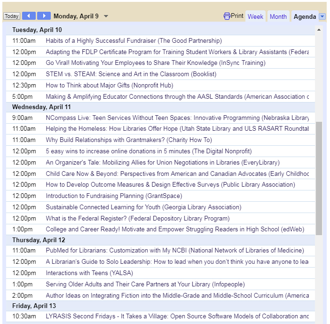Go to previous period with left arrow
Image resolution: width=330 pixels, height=324 pixels.
point(29,16)
